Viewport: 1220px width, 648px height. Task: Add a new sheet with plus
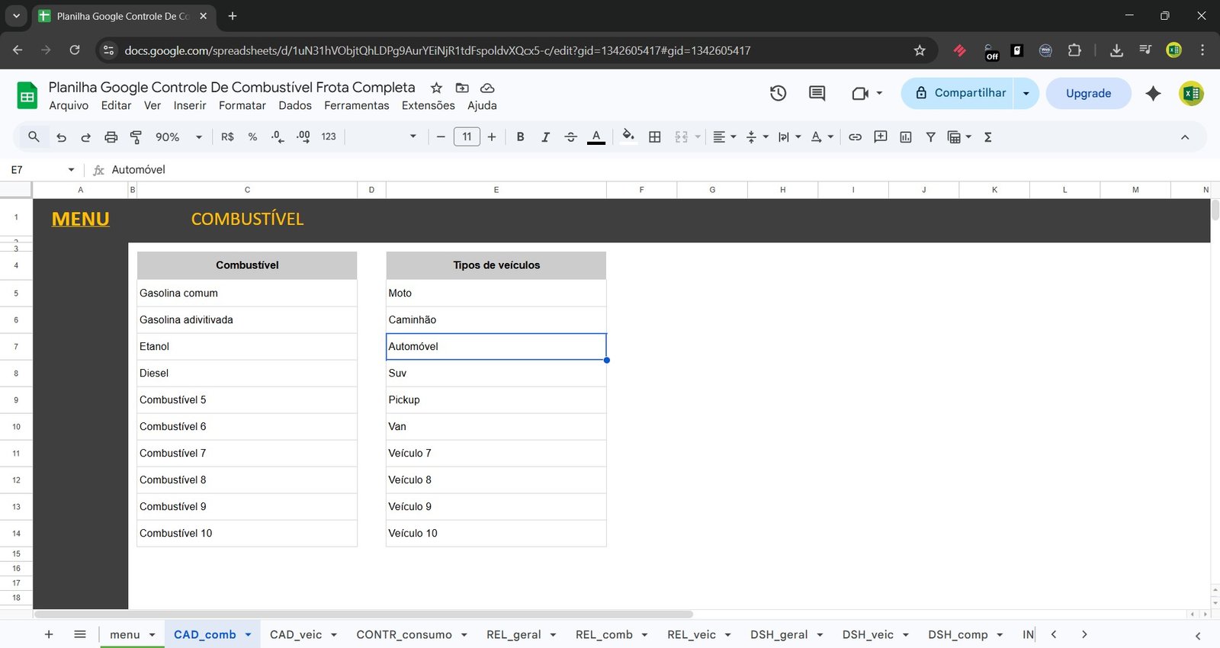(49, 634)
